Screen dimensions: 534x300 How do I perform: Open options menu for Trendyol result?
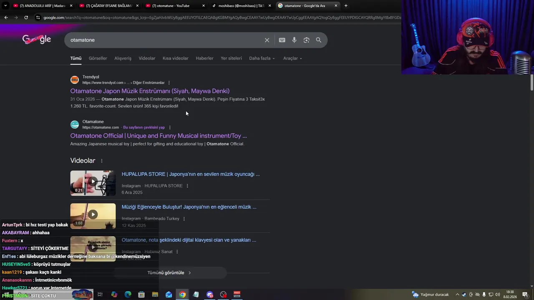point(169,82)
